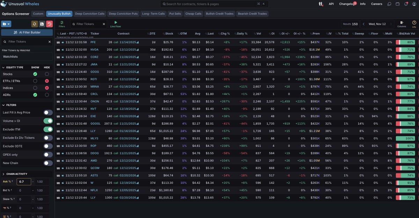Click the save filter floppy disk icon
419x218 pixels.
point(42,24)
